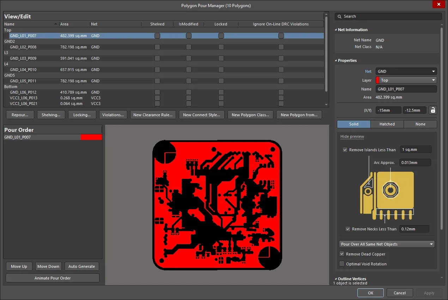Click the Locked column header

221,24
